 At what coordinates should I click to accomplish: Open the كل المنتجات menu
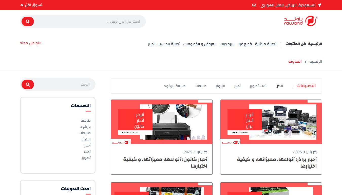coord(296,44)
